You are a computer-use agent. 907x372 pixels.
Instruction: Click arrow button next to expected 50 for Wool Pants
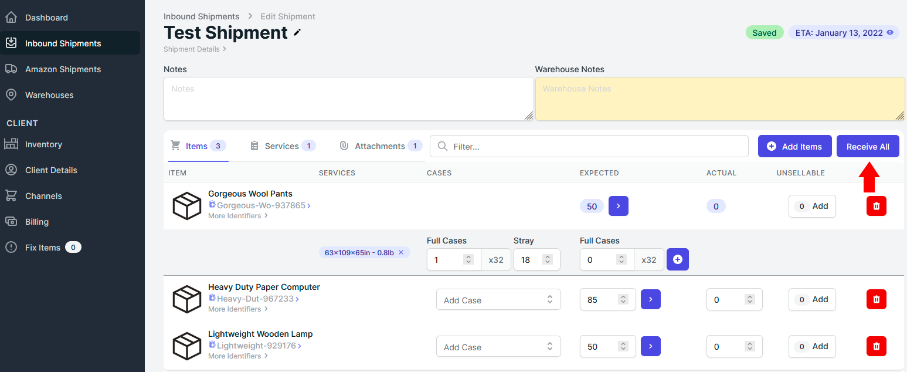[619, 206]
